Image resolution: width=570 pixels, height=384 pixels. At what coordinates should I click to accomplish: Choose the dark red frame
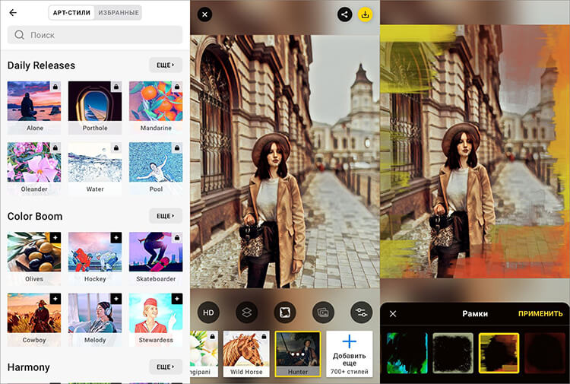[545, 353]
